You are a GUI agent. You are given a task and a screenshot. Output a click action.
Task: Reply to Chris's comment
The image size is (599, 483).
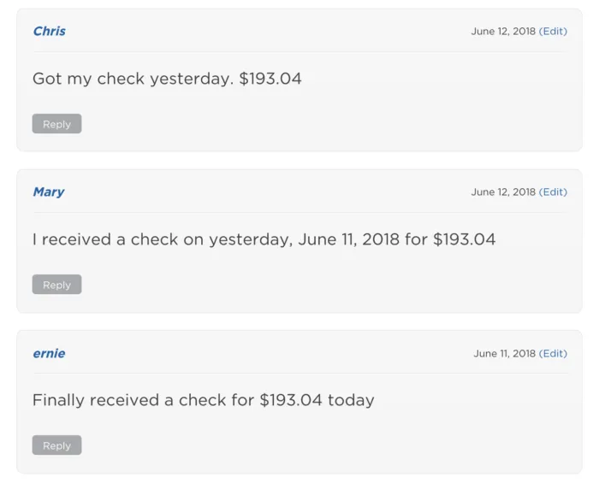[x=56, y=124]
